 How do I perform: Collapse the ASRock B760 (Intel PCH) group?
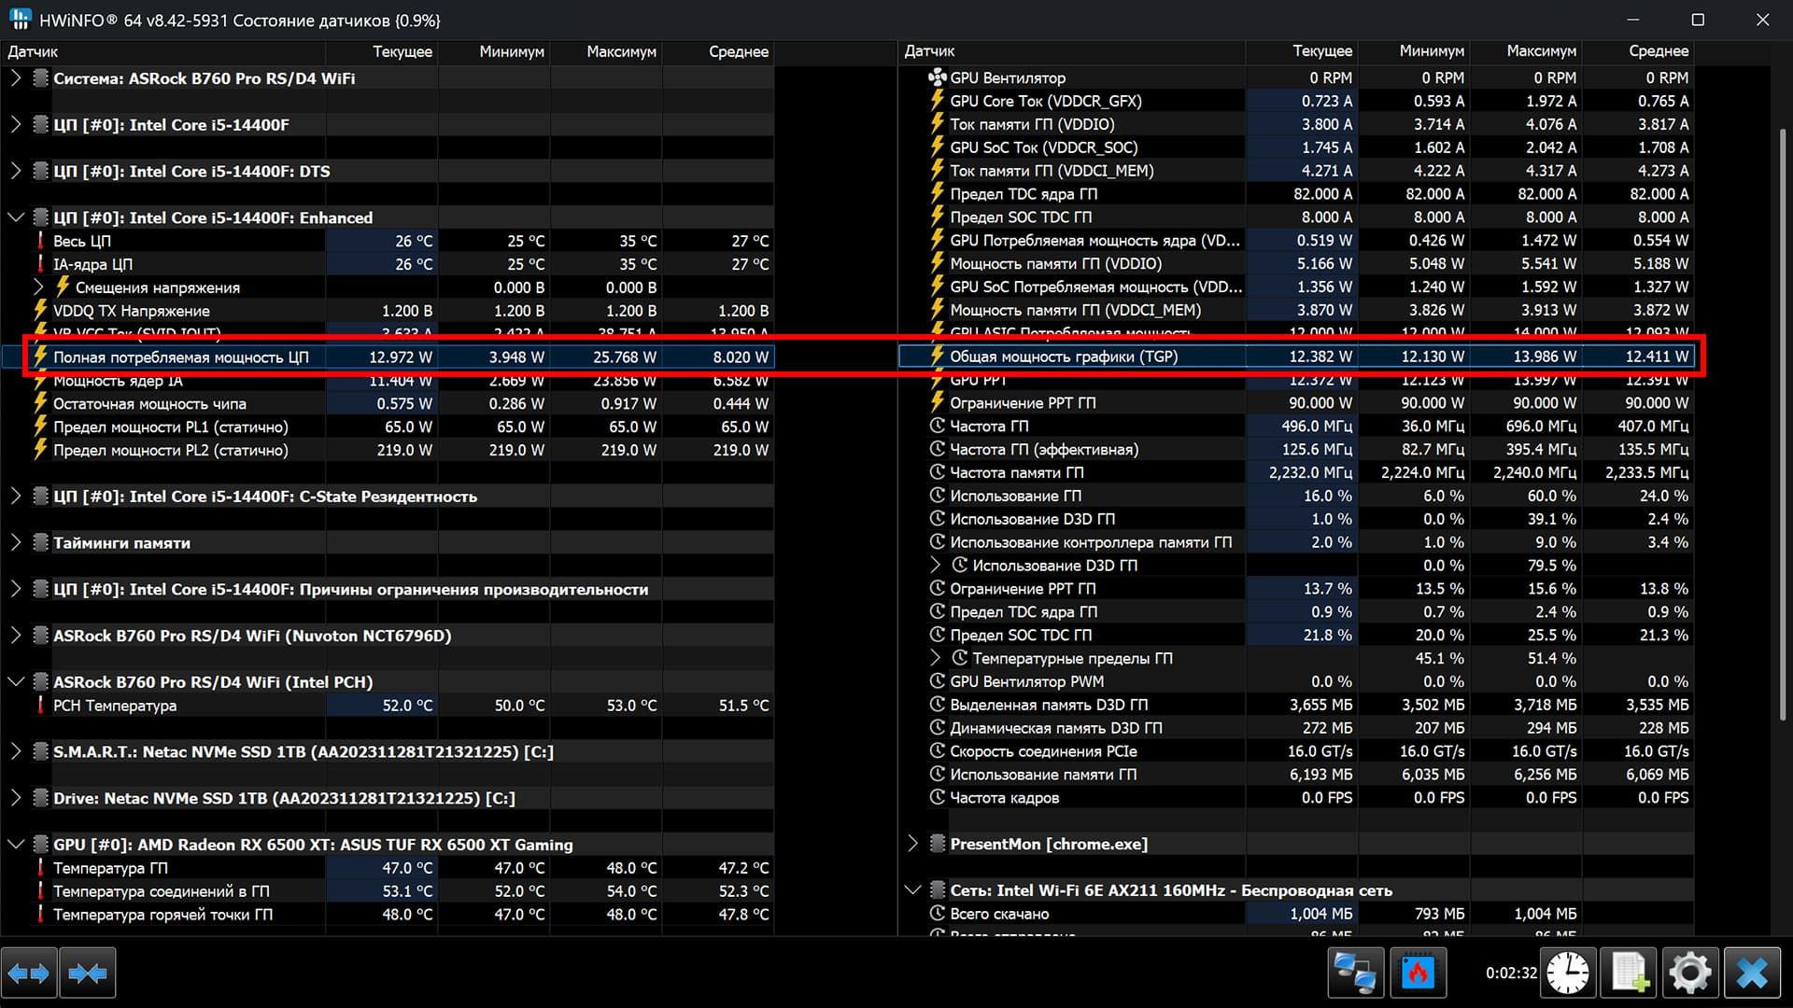point(15,682)
